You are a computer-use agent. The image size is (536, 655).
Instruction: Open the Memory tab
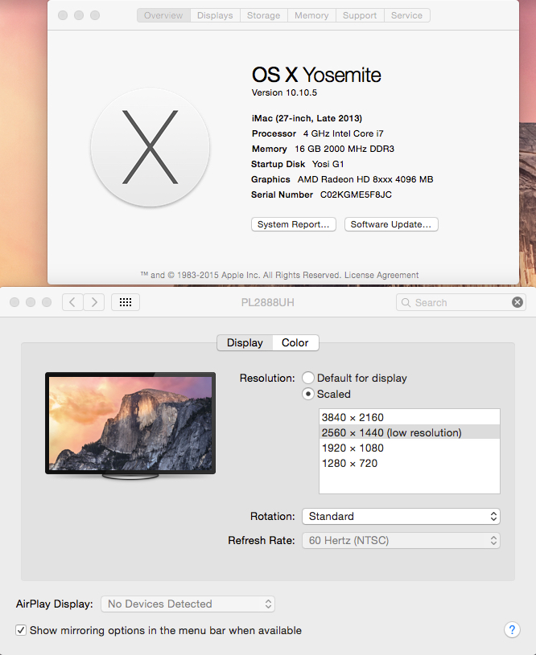click(x=311, y=15)
